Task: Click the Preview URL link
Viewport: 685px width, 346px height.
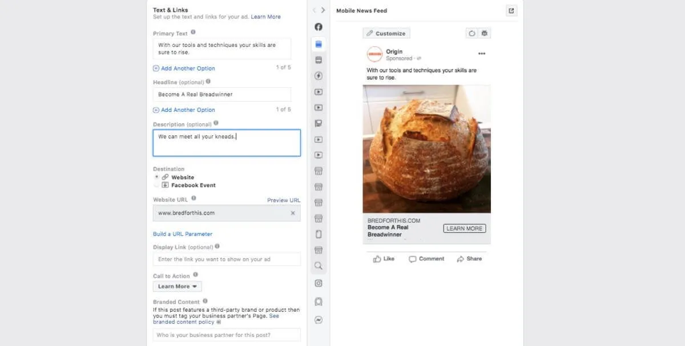Action: click(x=283, y=200)
